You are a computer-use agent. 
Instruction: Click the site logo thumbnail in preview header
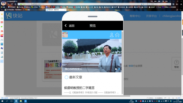65,35
